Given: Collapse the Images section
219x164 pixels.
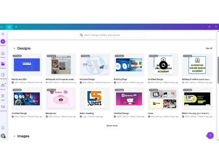Looking at the screenshot, I should pos(15,136).
